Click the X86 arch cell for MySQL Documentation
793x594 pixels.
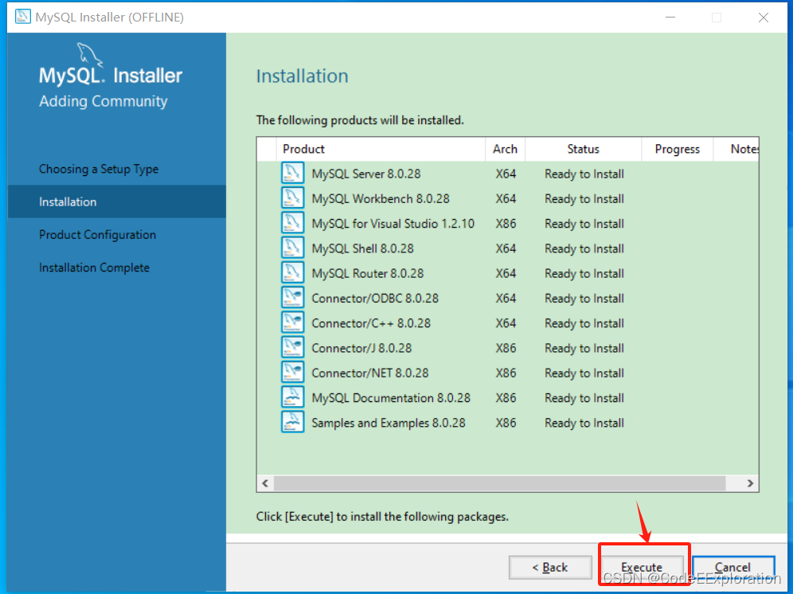(x=506, y=397)
